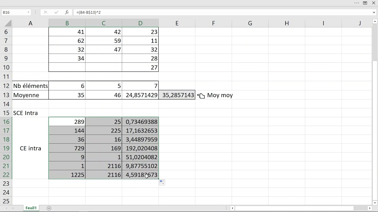Click the cell labeled Nb éléments
378x212 pixels.
point(30,86)
